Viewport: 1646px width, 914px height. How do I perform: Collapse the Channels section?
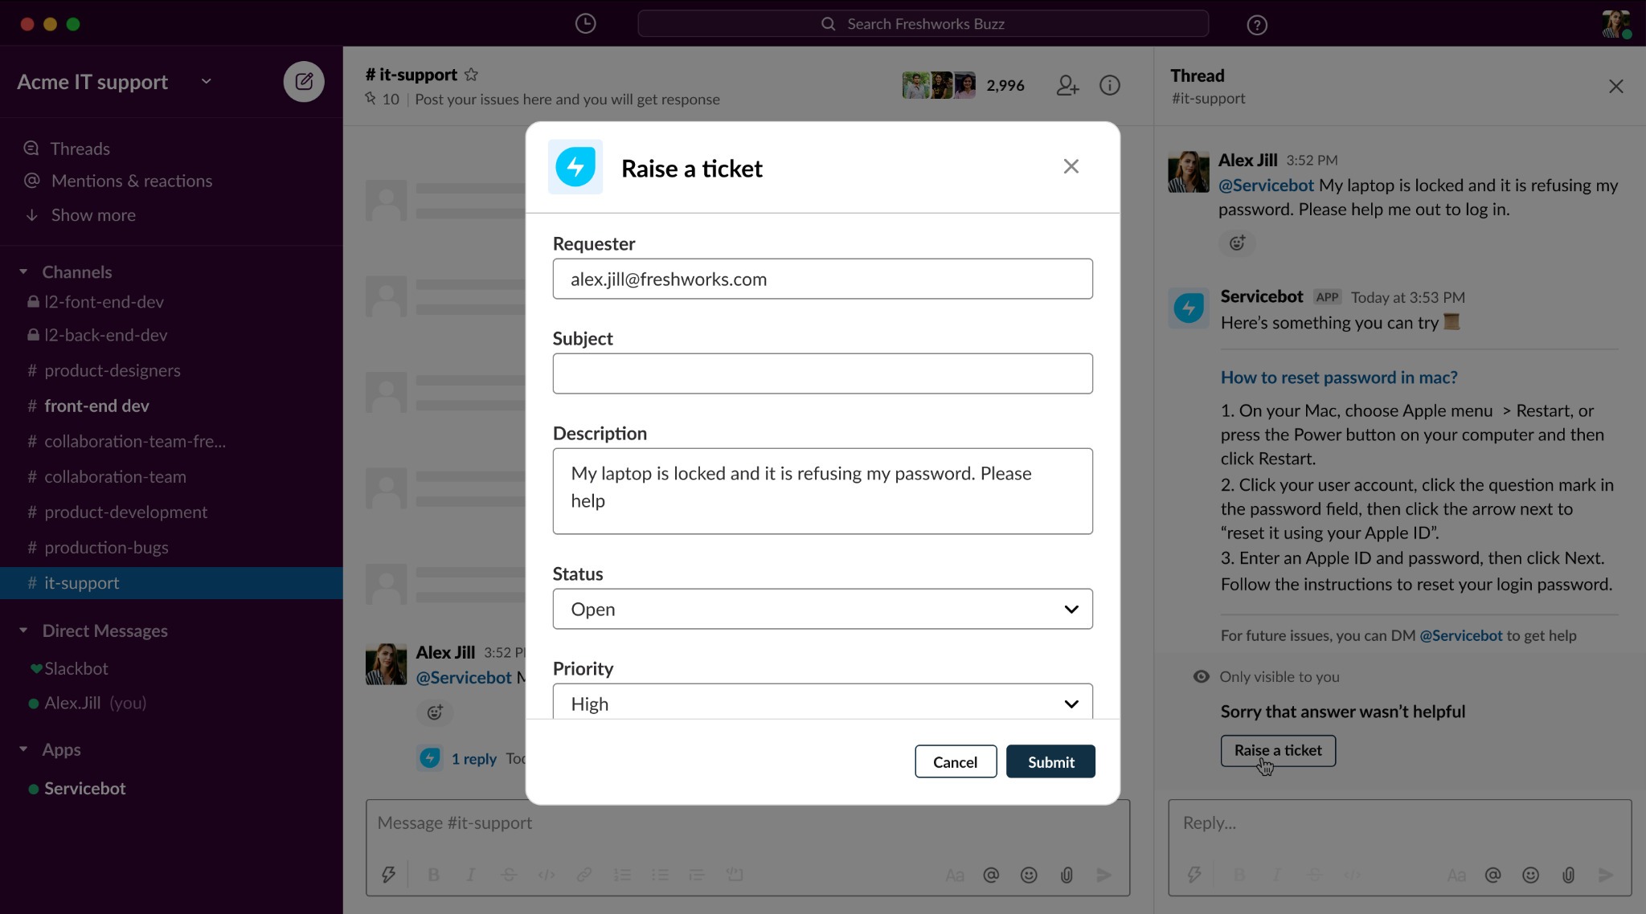tap(23, 272)
